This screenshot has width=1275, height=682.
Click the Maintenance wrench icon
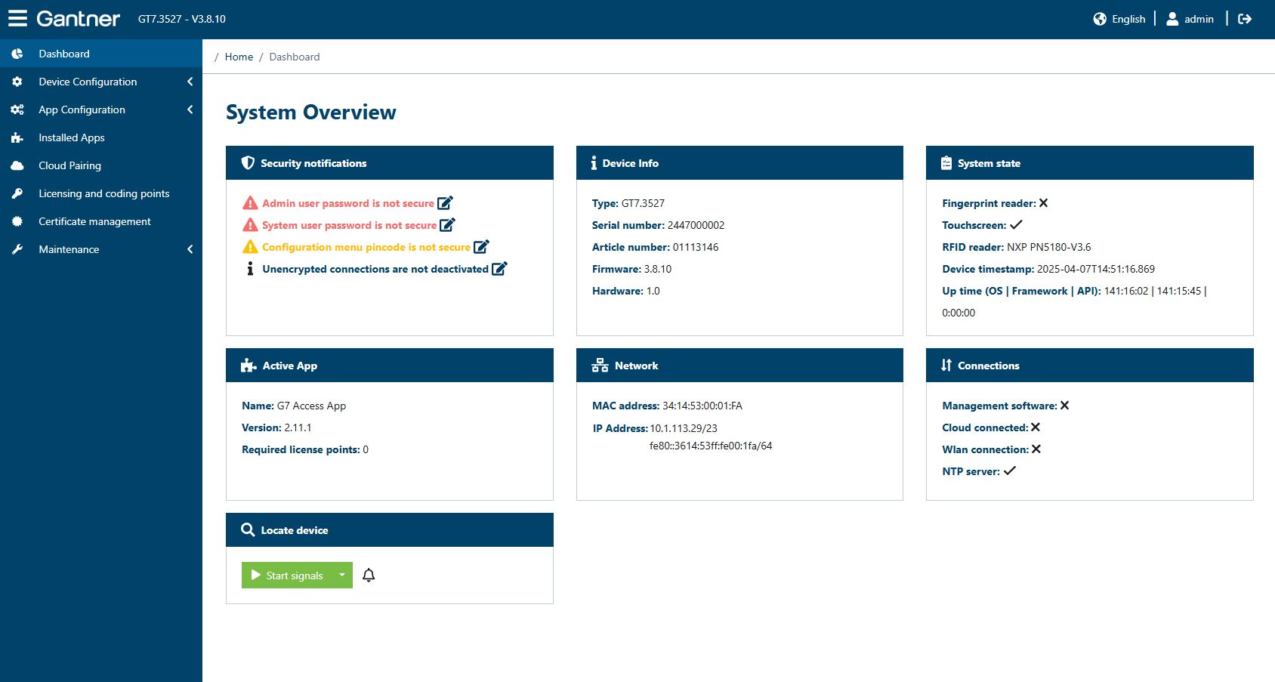click(17, 249)
